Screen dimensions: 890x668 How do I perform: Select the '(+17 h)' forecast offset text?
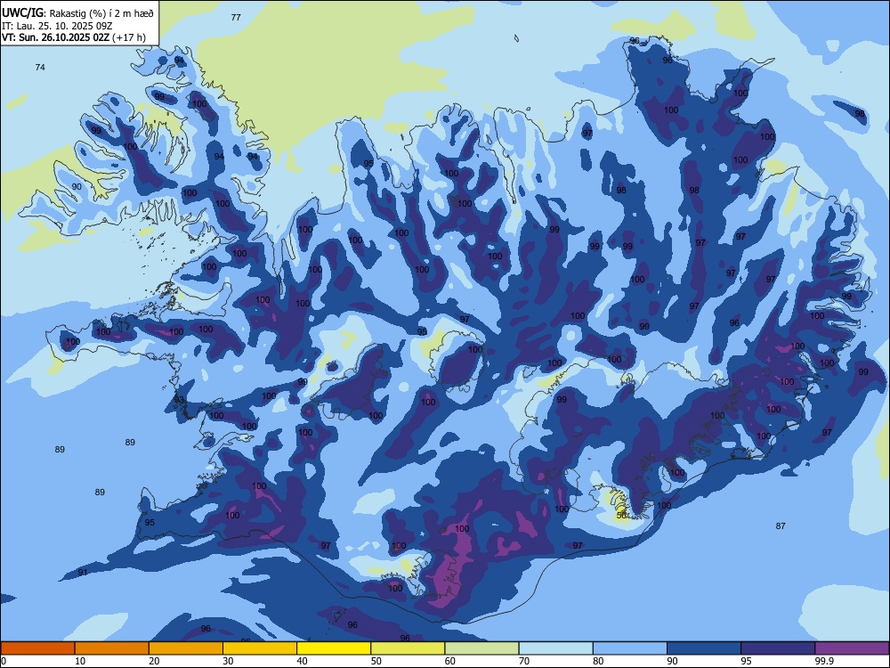(129, 37)
